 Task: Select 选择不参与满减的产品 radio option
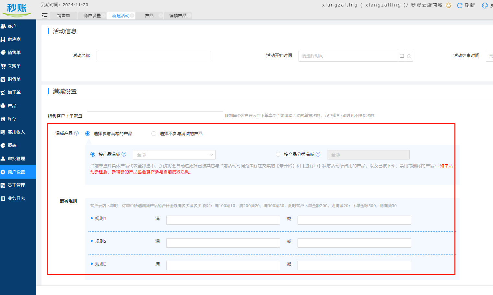(154, 134)
